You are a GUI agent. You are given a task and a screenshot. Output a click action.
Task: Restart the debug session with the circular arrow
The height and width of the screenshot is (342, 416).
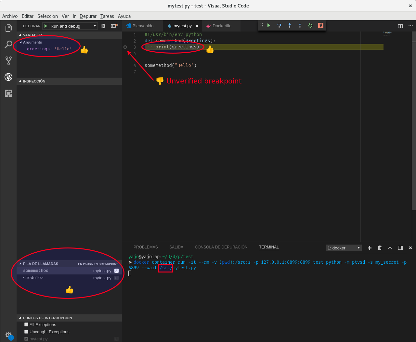[310, 25]
